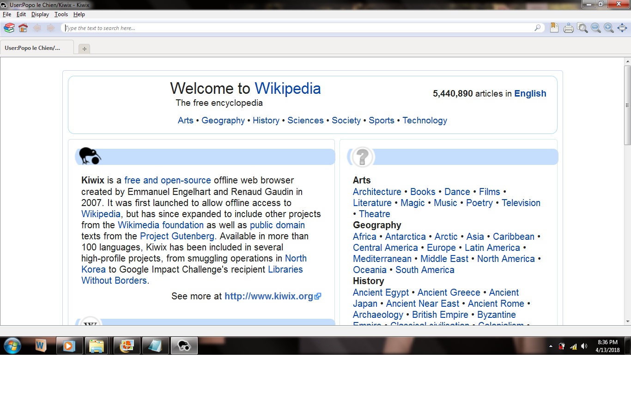Viewport: 631px width, 401px height.
Task: Open the Help menu
Action: point(79,14)
